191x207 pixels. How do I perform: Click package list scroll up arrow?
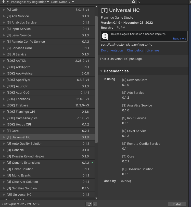[96, 7]
